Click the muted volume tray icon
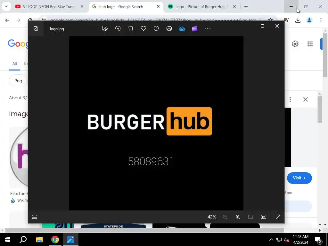This screenshot has width=328, height=246. [x=286, y=240]
